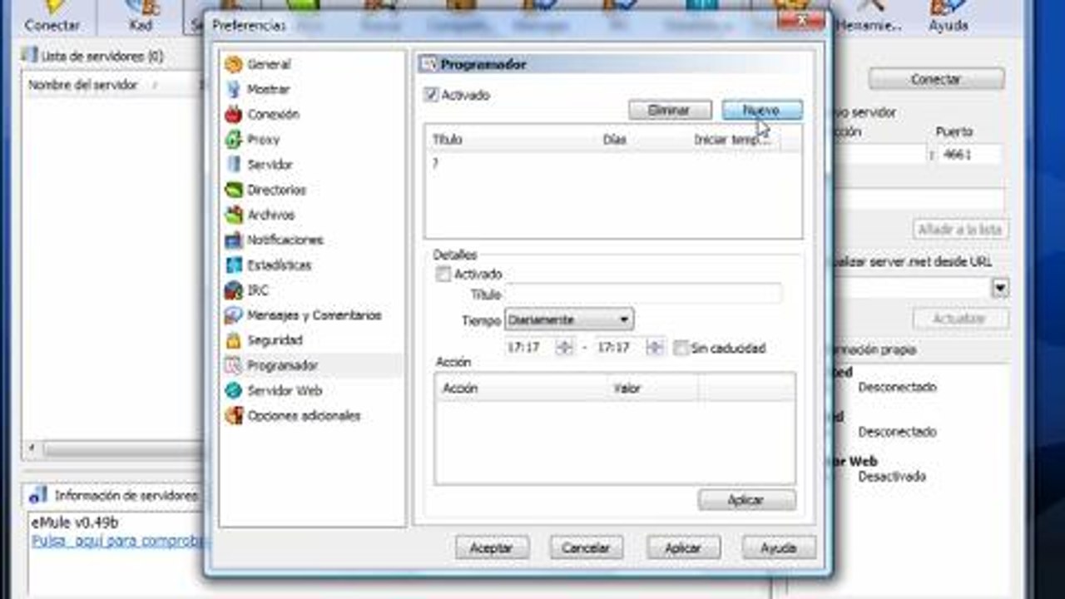Screen dimensions: 1065x599
Task: Click the Nuevo button
Action: tap(762, 111)
